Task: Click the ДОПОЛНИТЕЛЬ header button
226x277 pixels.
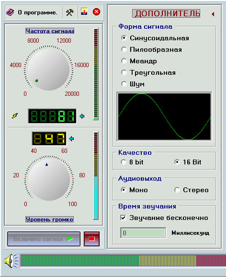Action: point(166,13)
